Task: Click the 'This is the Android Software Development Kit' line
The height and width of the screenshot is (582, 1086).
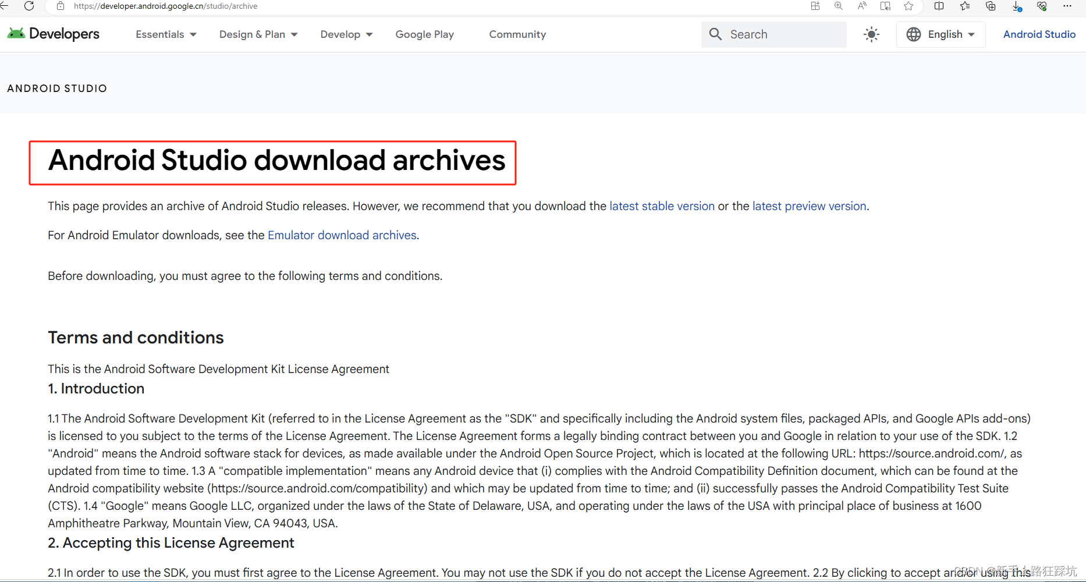Action: 218,369
